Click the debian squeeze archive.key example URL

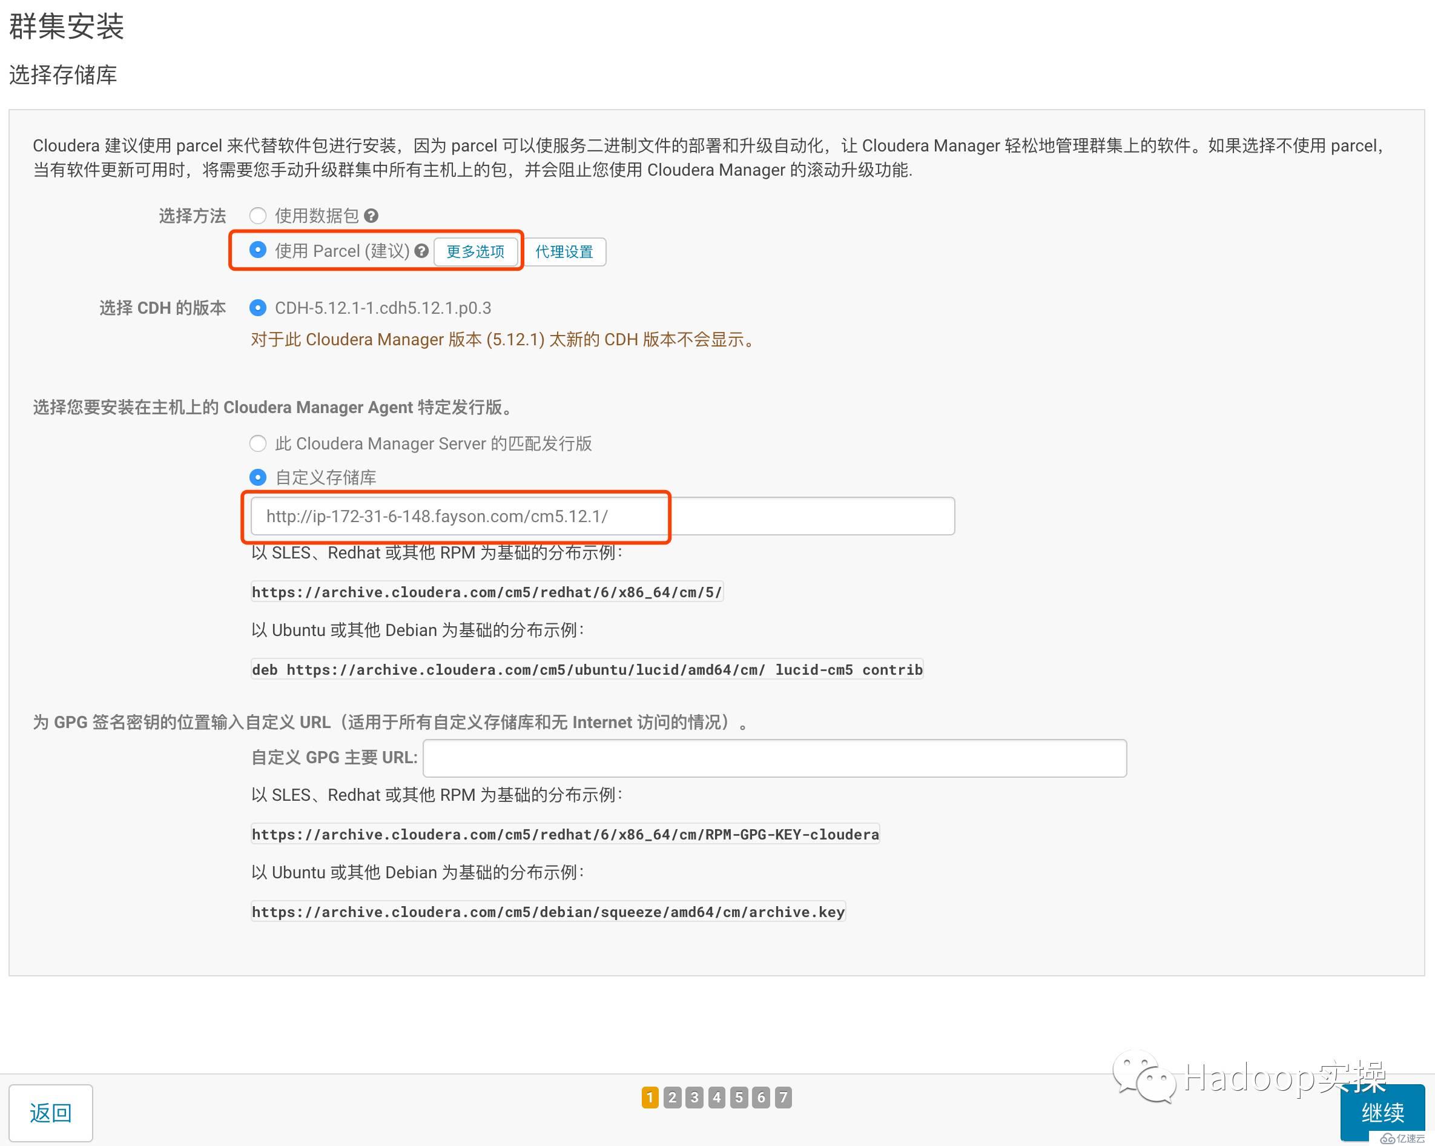548,912
